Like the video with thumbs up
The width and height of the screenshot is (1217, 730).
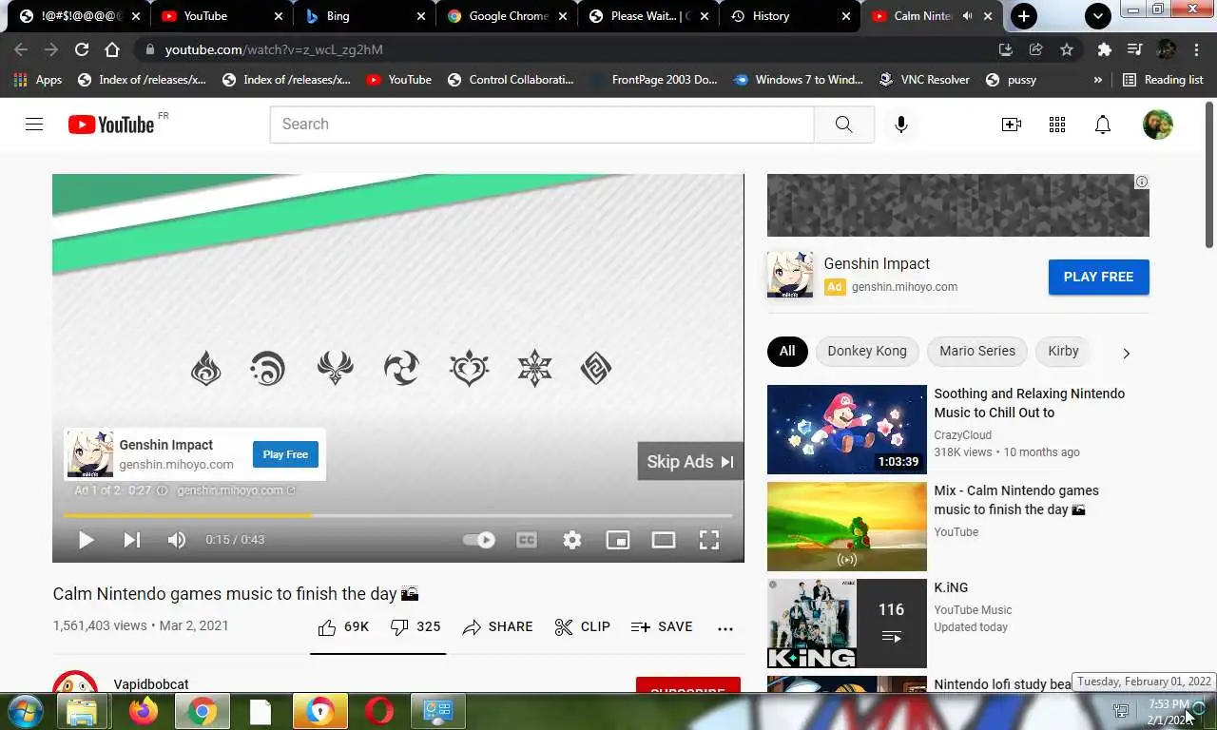(x=343, y=626)
